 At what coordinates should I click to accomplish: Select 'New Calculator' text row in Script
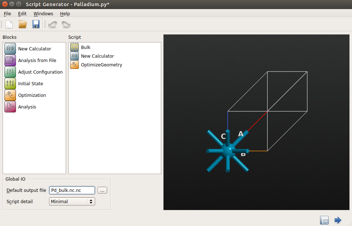pos(97,56)
